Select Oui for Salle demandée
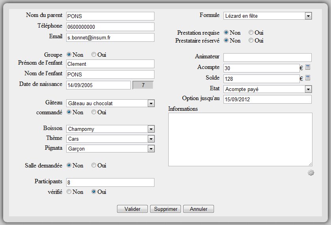The width and height of the screenshot is (331, 225). pyautogui.click(x=94, y=165)
